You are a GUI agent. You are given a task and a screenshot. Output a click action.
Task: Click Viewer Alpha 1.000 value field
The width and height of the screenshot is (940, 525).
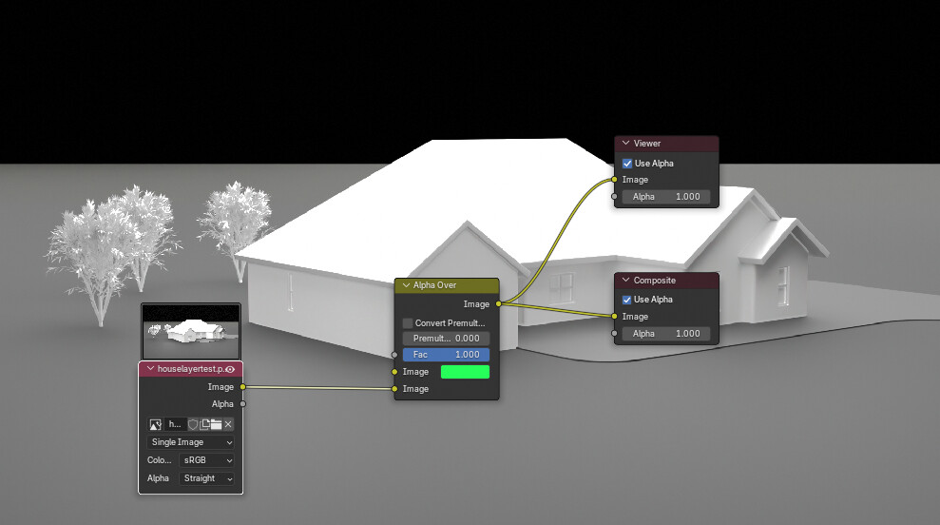click(666, 196)
